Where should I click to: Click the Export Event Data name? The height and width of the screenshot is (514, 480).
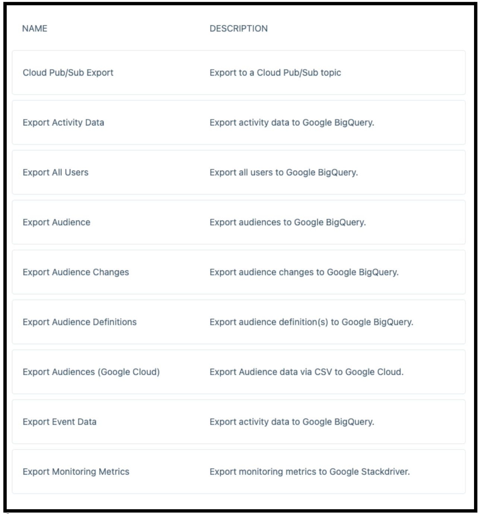click(x=59, y=422)
